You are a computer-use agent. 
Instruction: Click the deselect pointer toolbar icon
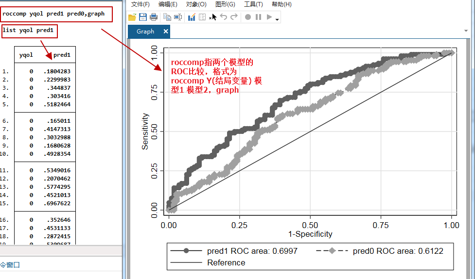213,17
